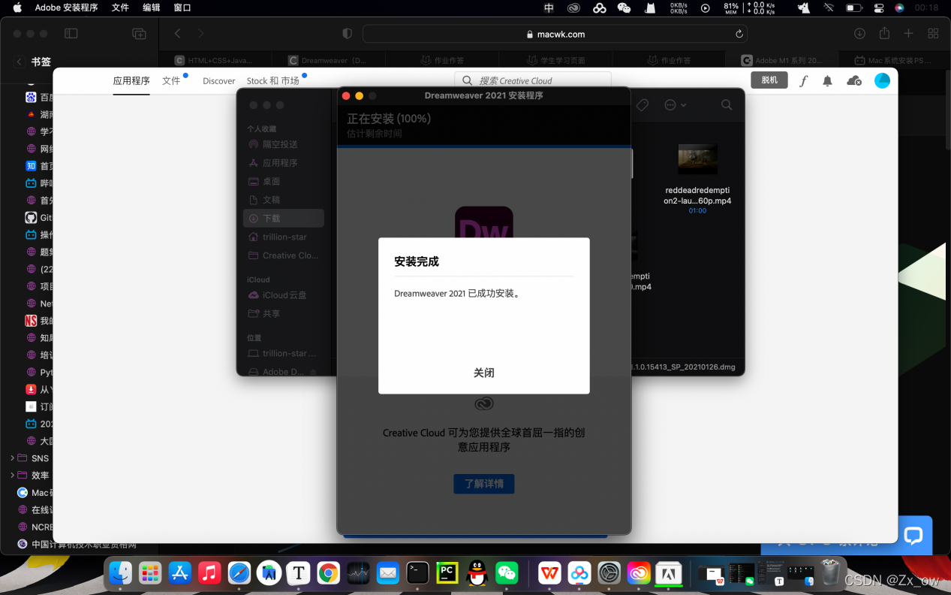This screenshot has width=951, height=595.
Task: Go back in Safari
Action: 178,34
